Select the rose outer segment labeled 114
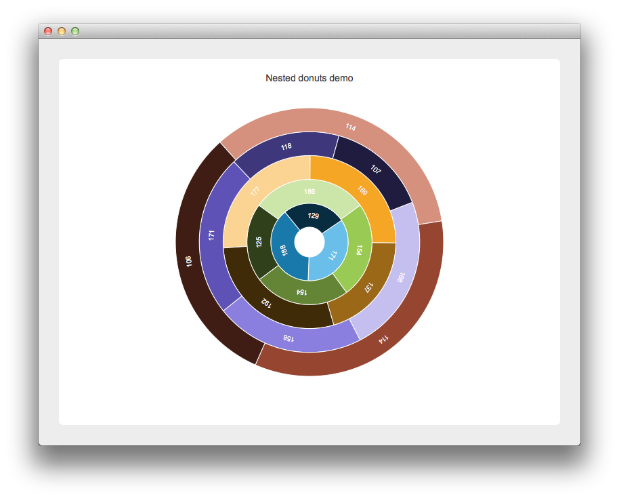This screenshot has height=499, width=619. 349,125
